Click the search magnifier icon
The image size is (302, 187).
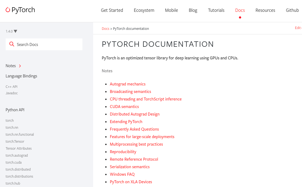12,44
